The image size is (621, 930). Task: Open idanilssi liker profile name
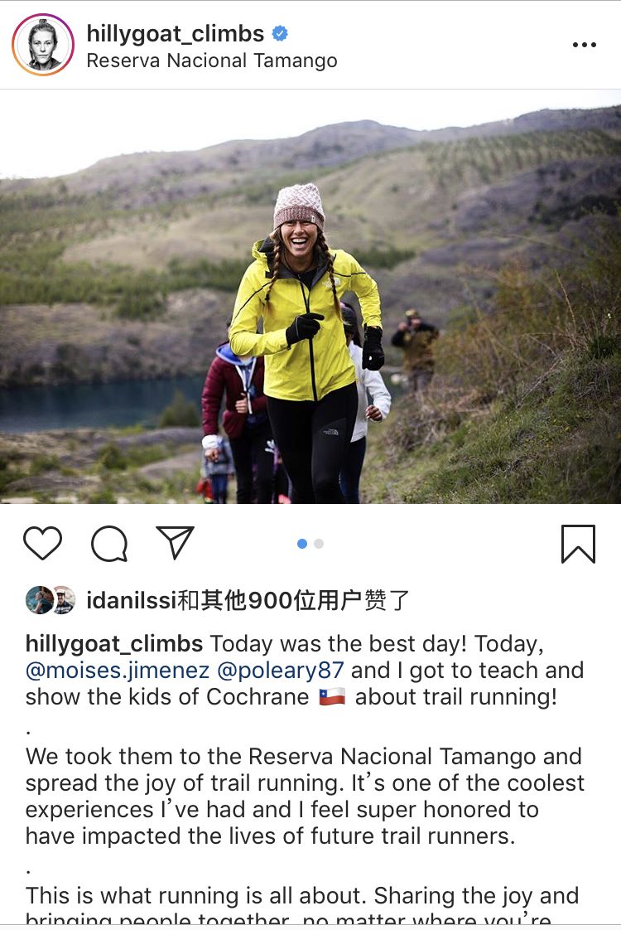click(x=132, y=600)
